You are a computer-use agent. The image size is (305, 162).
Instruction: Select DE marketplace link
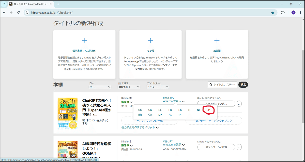point(160,110)
